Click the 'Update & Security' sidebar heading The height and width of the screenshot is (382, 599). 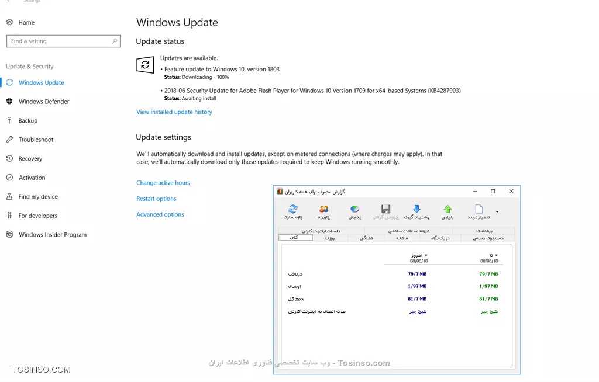(x=30, y=67)
